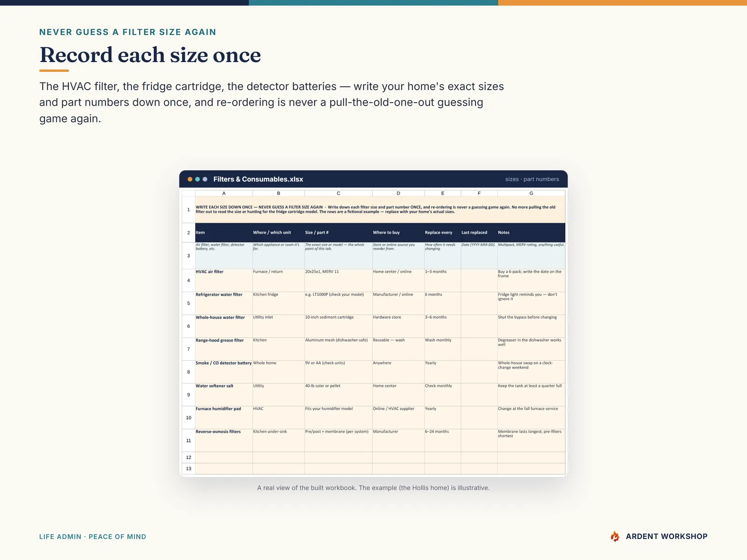Click the 'Online / HVAC supplier' cell
The height and width of the screenshot is (560, 747).
point(398,418)
